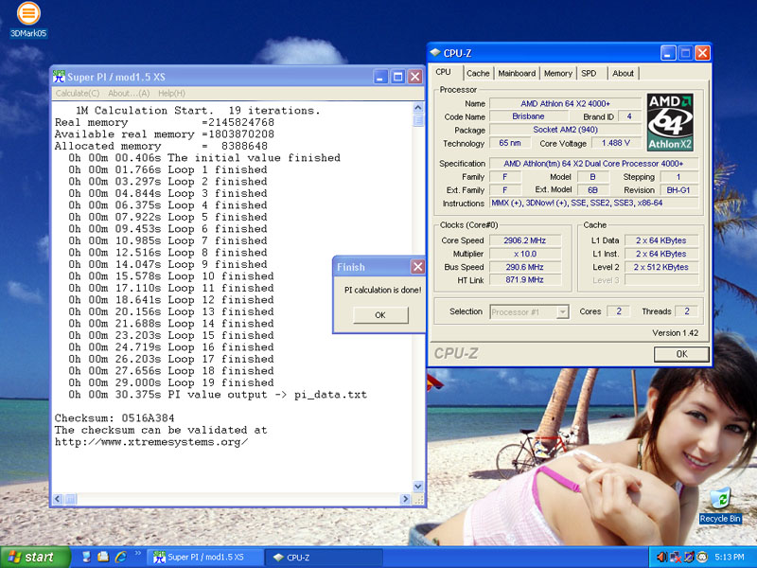Screen dimensions: 757x568
Task: Minimize the CPU-Z window
Action: (x=668, y=53)
